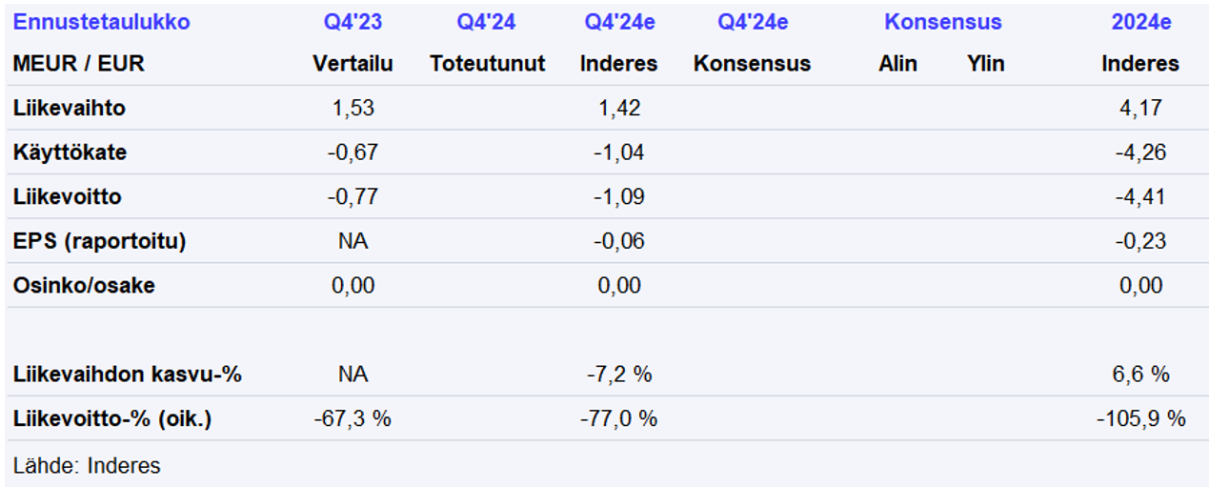Click the MEUR / EUR unit label
This screenshot has width=1209, height=487.
(78, 64)
